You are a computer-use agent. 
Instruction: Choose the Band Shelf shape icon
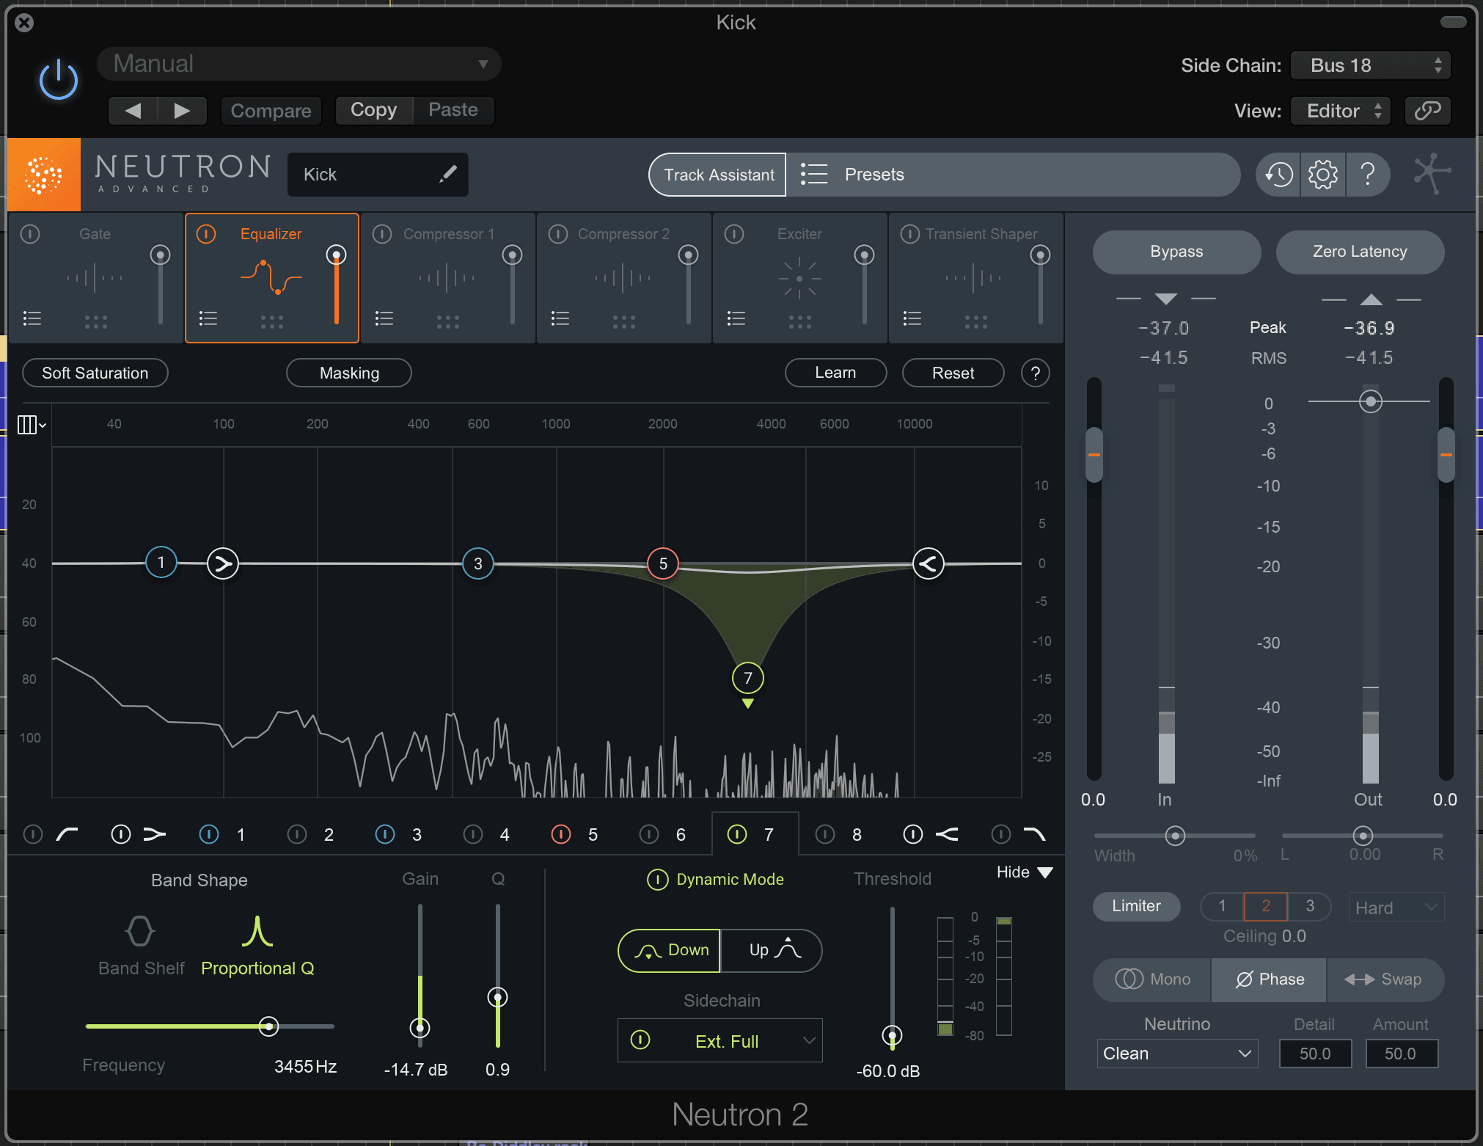pyautogui.click(x=140, y=932)
